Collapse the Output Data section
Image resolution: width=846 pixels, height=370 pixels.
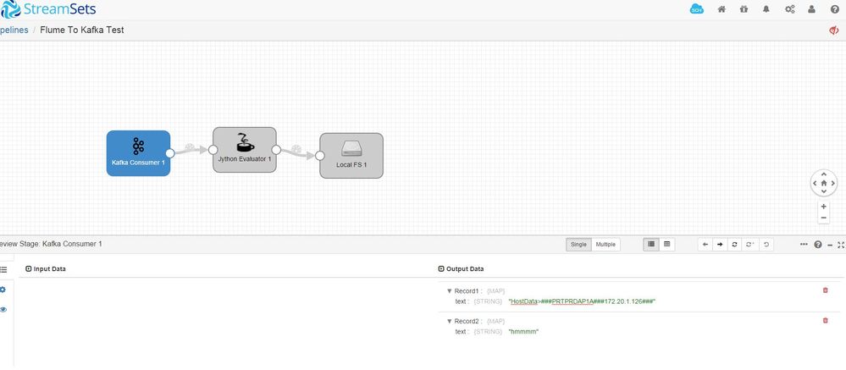(441, 268)
